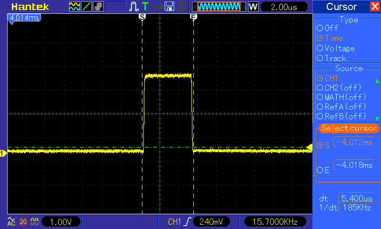Click the red 20 bandwidth limit icon
This screenshot has width=381, height=229.
coord(23,221)
